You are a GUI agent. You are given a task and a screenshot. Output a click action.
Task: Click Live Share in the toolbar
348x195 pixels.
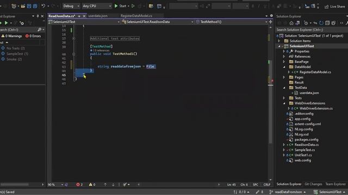pos(335,6)
